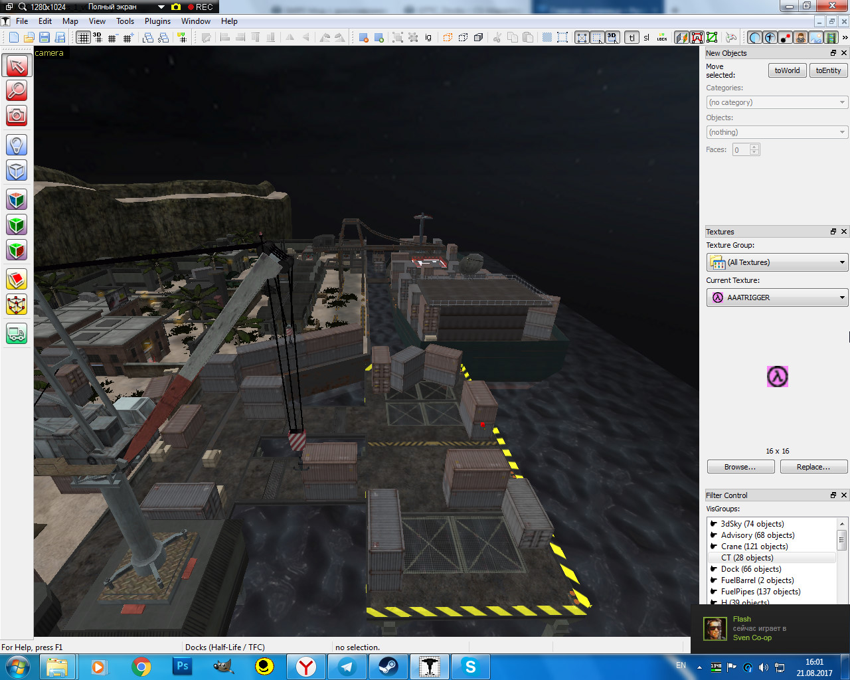Viewport: 850px width, 680px height.
Task: Click the green truck Path tool
Action: coord(17,333)
